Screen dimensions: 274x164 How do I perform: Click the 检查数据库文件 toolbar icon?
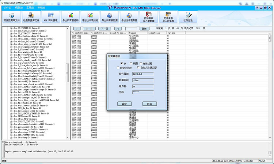point(31,17)
